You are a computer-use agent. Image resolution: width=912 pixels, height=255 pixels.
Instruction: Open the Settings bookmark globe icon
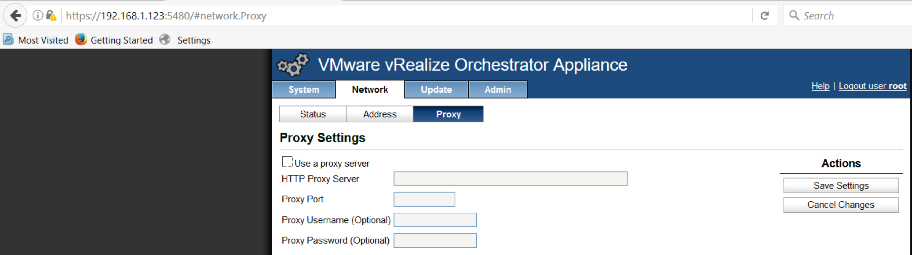tap(165, 40)
